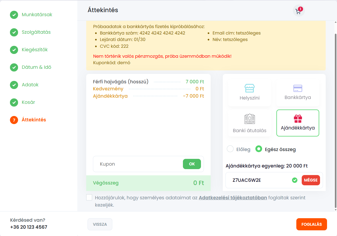The height and width of the screenshot is (236, 337).
Task: Select the Egész összeg radio option
Action: [259, 149]
